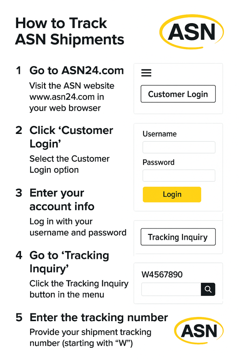Select the 'Go to ASN24.com' step heading
Image resolution: width=239 pixels, height=359 pixels.
click(x=77, y=70)
